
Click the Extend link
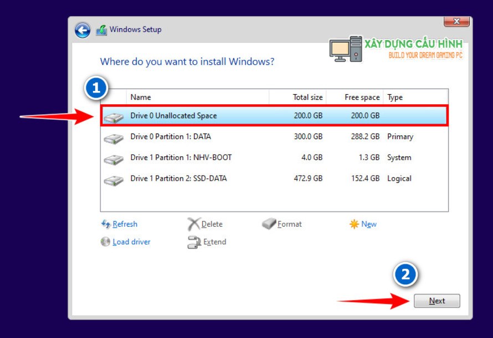[x=215, y=242]
